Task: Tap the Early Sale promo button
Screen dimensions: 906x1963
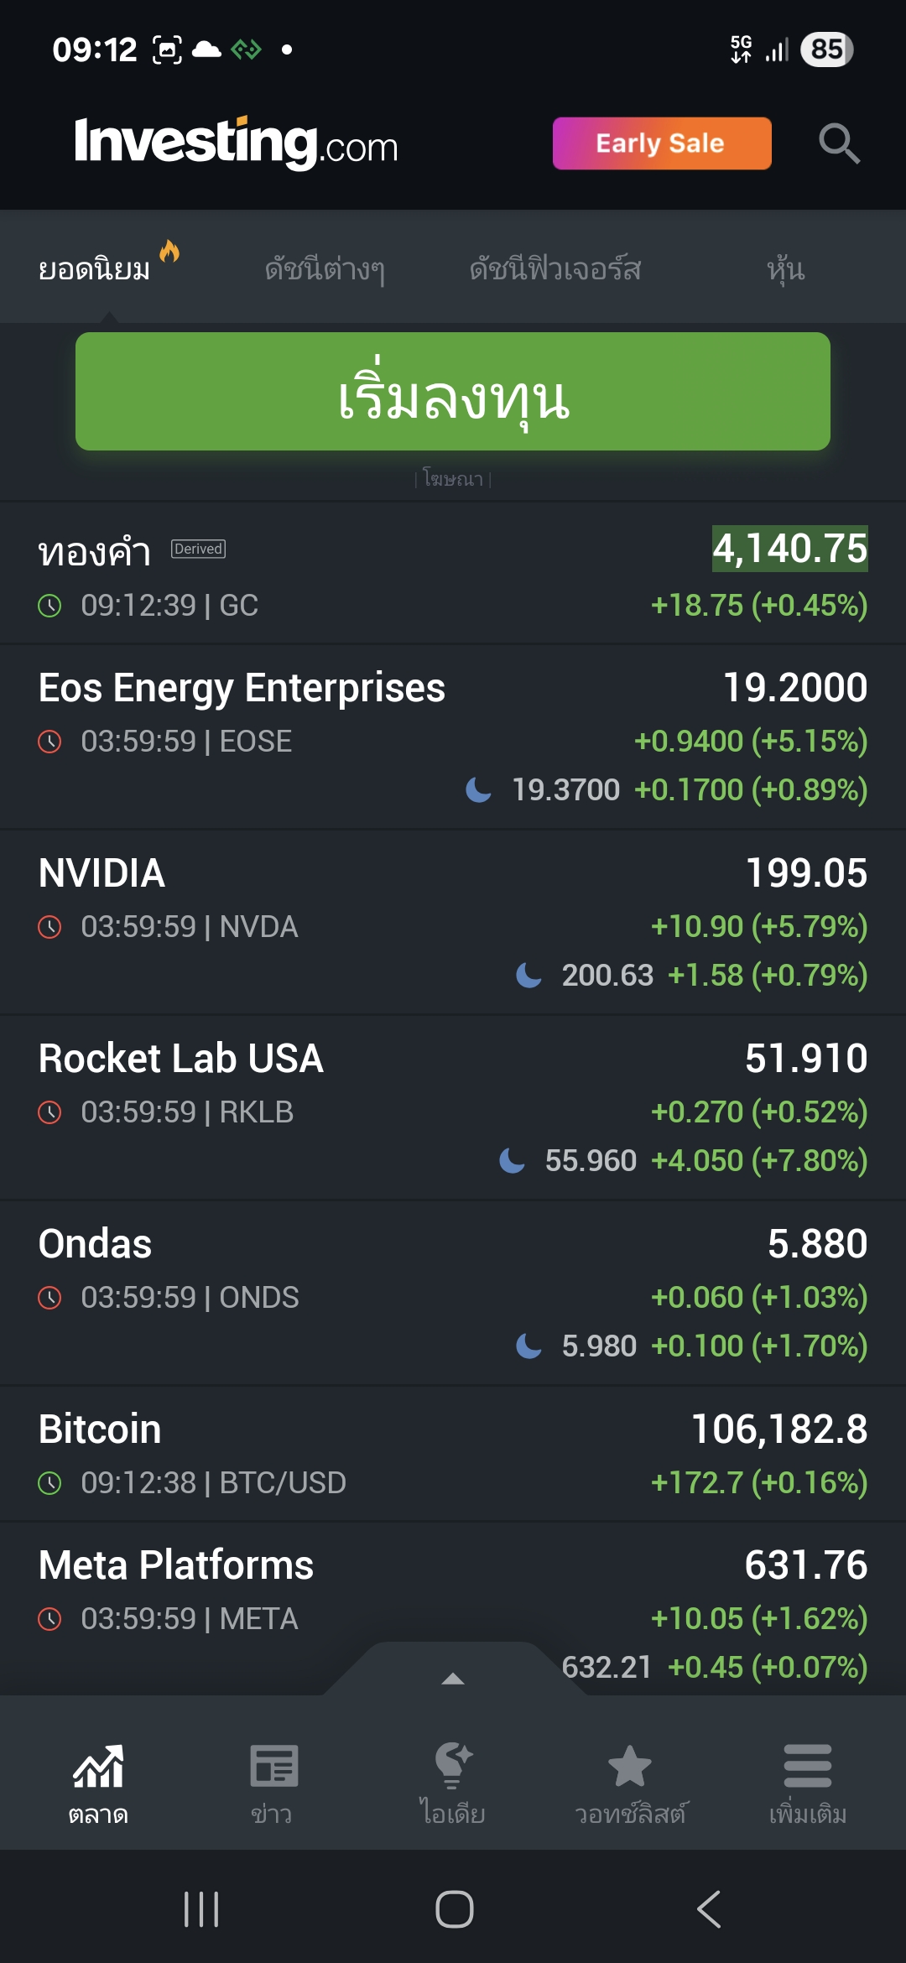Action: pyautogui.click(x=661, y=143)
